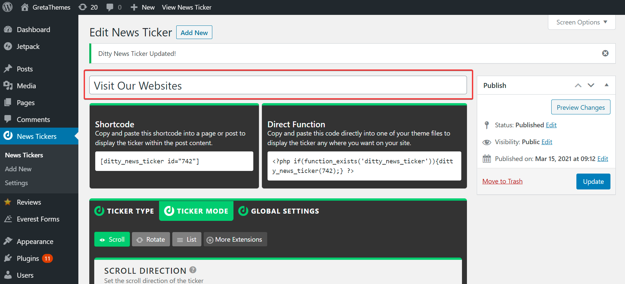The image size is (625, 284).
Task: Click the Direct Function PHP code box
Action: point(364,166)
